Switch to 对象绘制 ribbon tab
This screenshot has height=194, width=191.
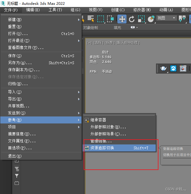(91, 28)
